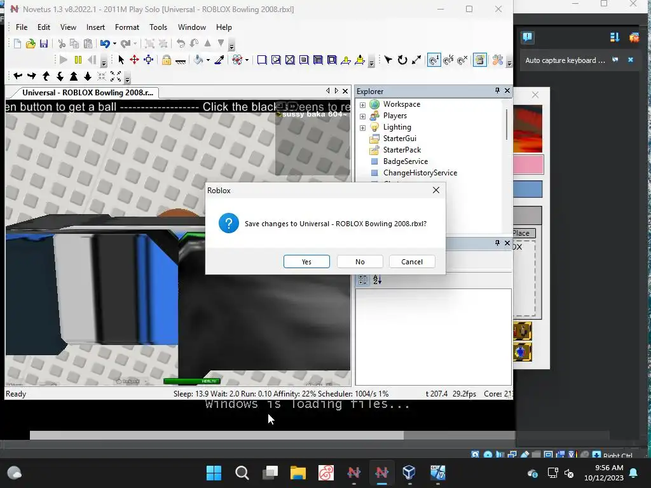Select the black arrow selection tool
Image resolution: width=651 pixels, height=488 pixels.
point(121,60)
